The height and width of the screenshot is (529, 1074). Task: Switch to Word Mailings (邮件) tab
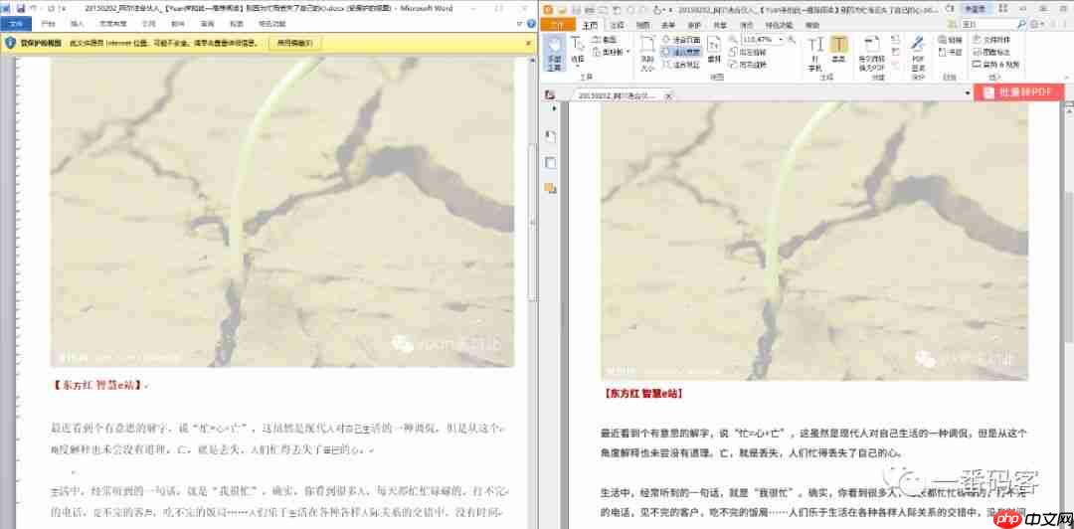[x=178, y=23]
